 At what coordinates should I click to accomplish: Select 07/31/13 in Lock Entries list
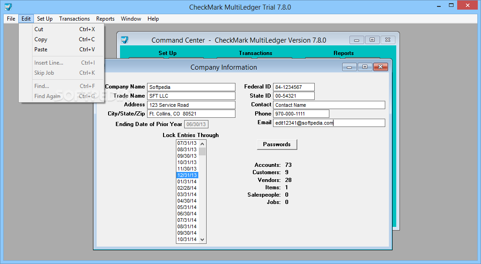pos(187,143)
